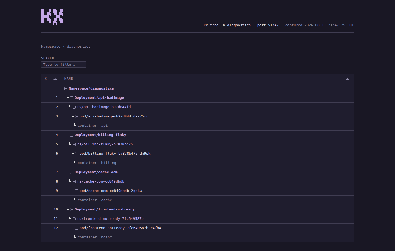Click the kx tree command text

click(241, 25)
